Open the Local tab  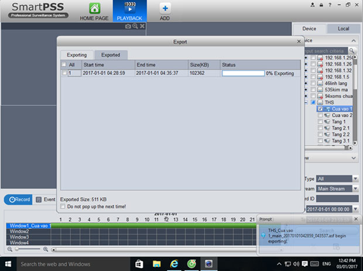tap(343, 29)
